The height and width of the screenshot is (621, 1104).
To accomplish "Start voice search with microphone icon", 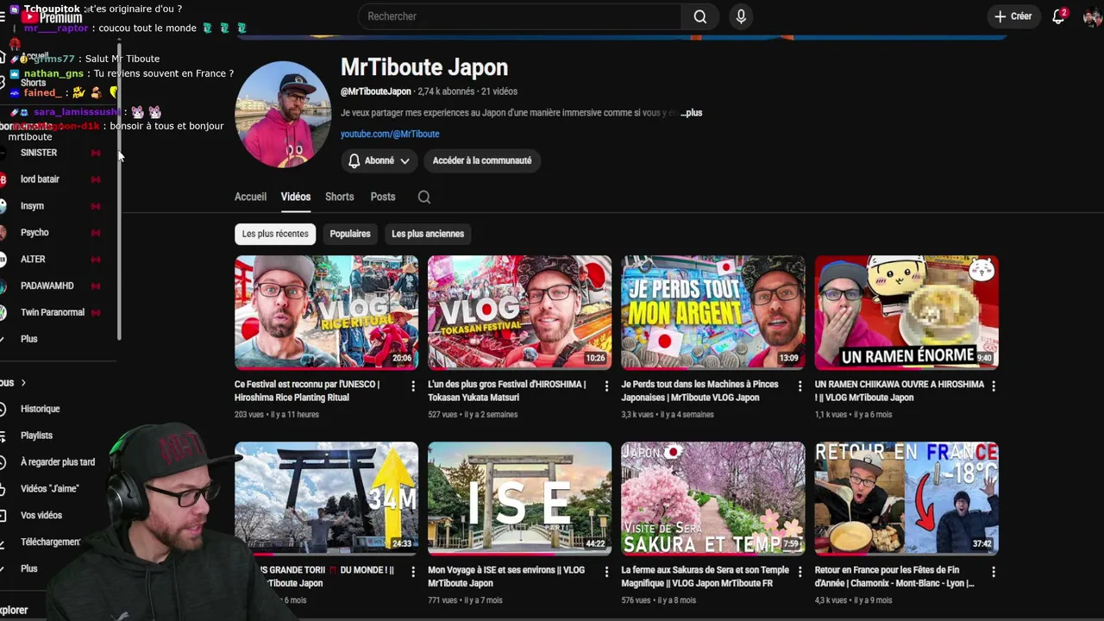I will 741,16.
